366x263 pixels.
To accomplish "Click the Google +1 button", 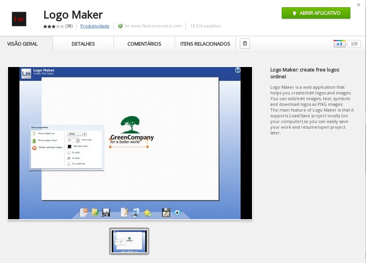I will point(339,44).
